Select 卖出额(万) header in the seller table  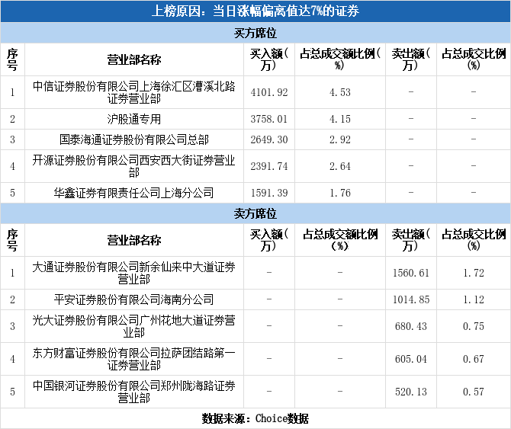click(x=411, y=240)
